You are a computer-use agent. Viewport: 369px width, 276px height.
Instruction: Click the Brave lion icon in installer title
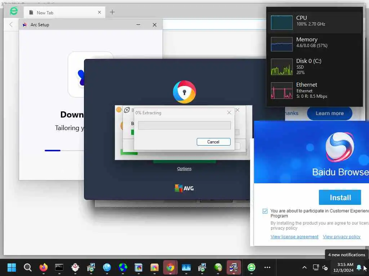tap(127, 110)
